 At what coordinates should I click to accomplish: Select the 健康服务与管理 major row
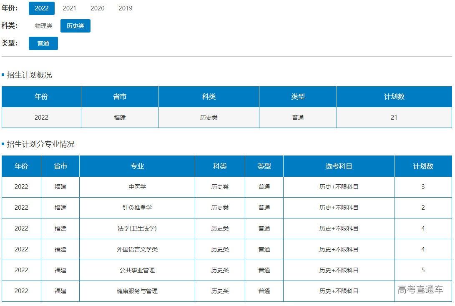(x=137, y=291)
